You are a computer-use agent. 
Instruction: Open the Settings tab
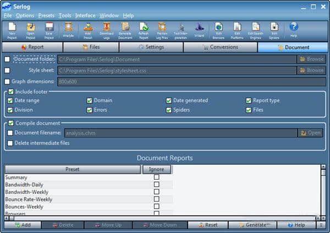tap(151, 47)
